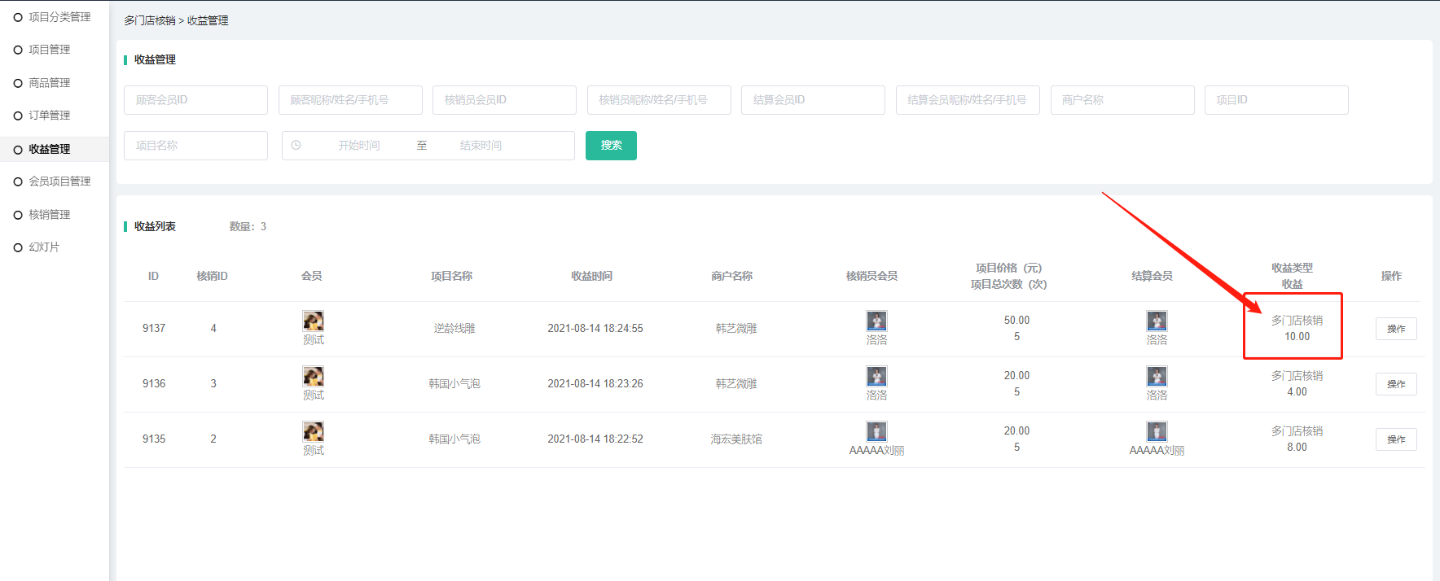Click 操作 button for row 9135

click(1396, 439)
